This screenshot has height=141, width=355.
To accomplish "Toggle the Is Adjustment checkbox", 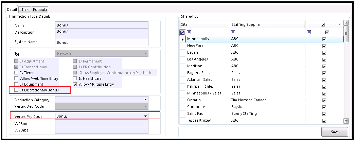I will 16,61.
